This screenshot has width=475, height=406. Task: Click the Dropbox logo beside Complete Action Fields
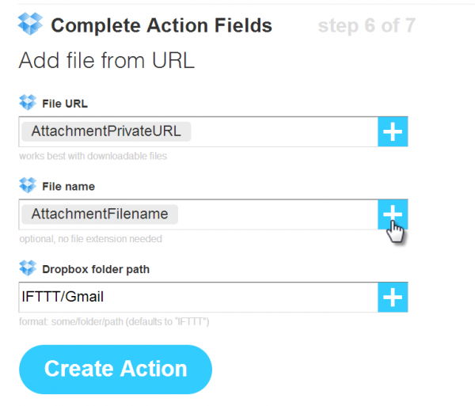[x=30, y=25]
